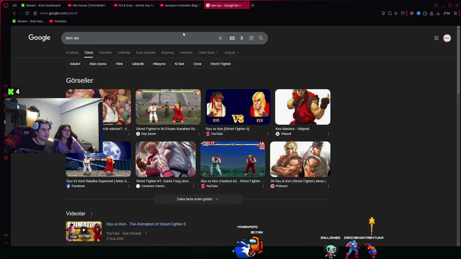Open the Ken Masters - Vikipedi image
The width and height of the screenshot is (461, 259).
click(303, 107)
